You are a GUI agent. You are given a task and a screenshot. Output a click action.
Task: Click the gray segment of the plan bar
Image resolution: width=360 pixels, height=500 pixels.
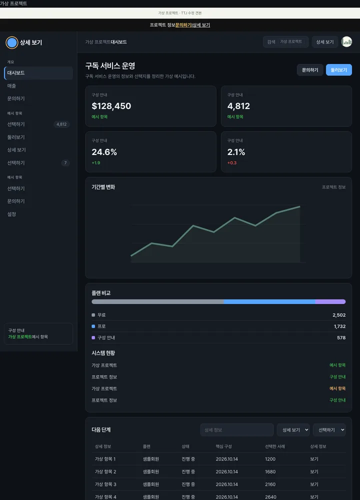click(158, 301)
